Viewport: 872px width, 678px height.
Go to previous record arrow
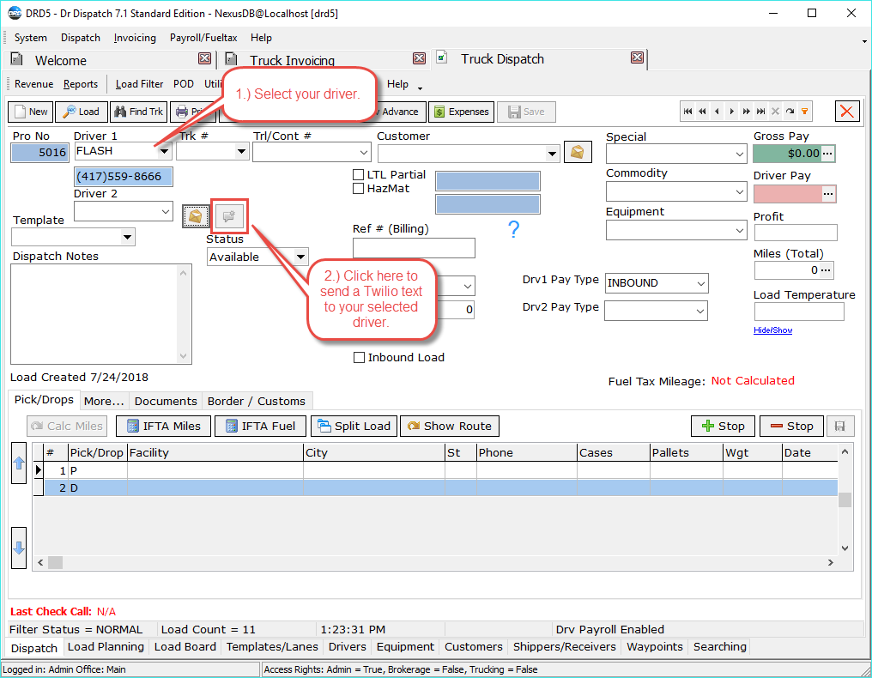click(717, 112)
